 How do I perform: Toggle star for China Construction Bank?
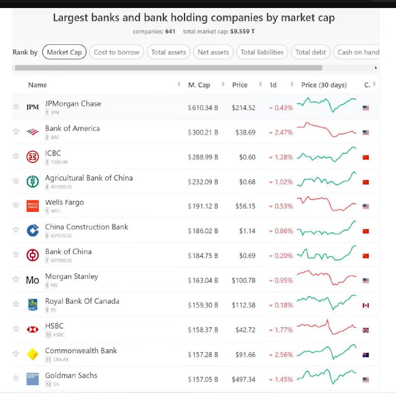pyautogui.click(x=16, y=229)
